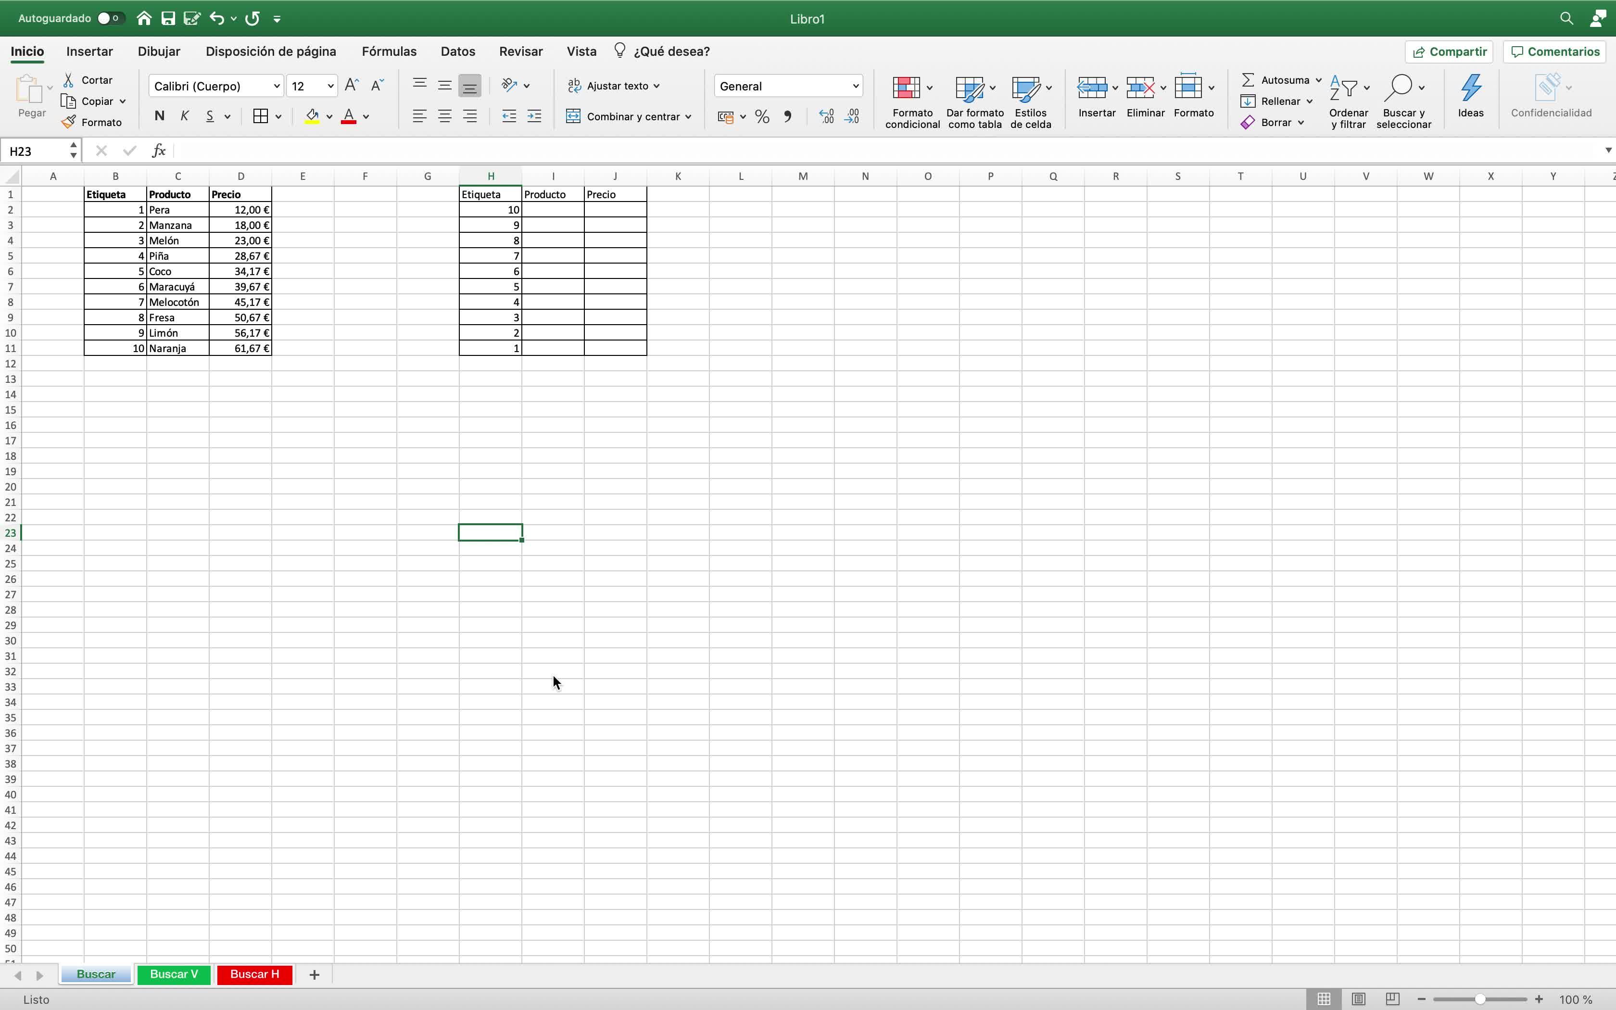The height and width of the screenshot is (1010, 1616).
Task: Open Formato condicional icon
Action: point(906,88)
